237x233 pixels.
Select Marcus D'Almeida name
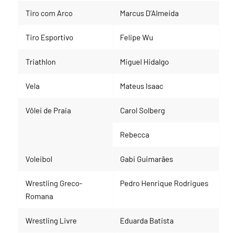click(x=149, y=13)
